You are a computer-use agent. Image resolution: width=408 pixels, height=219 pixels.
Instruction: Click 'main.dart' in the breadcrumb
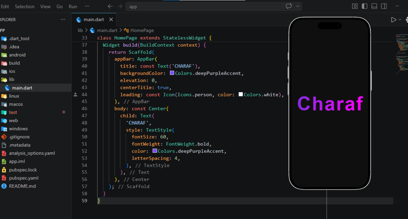107,30
